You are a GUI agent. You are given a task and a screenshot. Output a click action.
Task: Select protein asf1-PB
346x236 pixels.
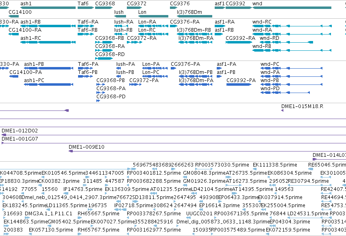[x=219, y=76]
